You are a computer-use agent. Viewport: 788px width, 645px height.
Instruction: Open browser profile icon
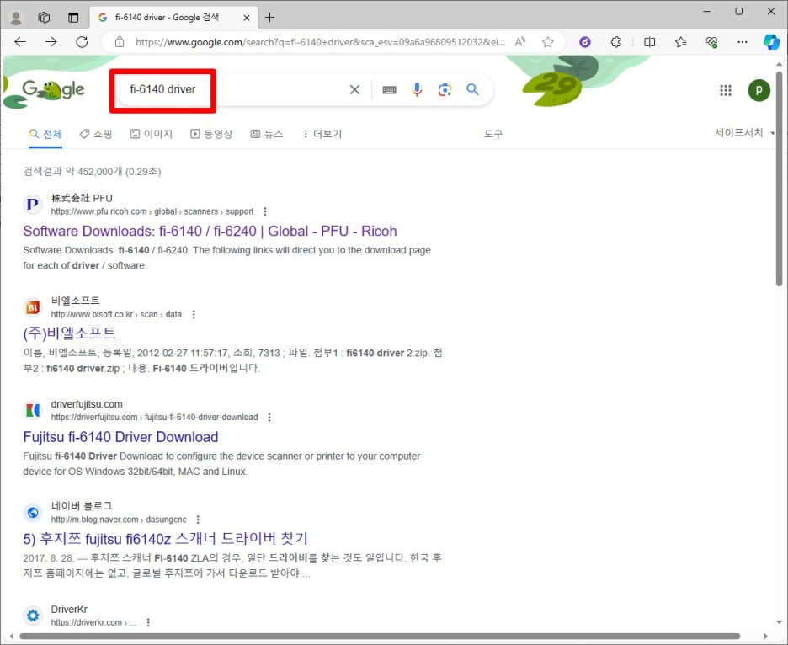pyautogui.click(x=16, y=18)
